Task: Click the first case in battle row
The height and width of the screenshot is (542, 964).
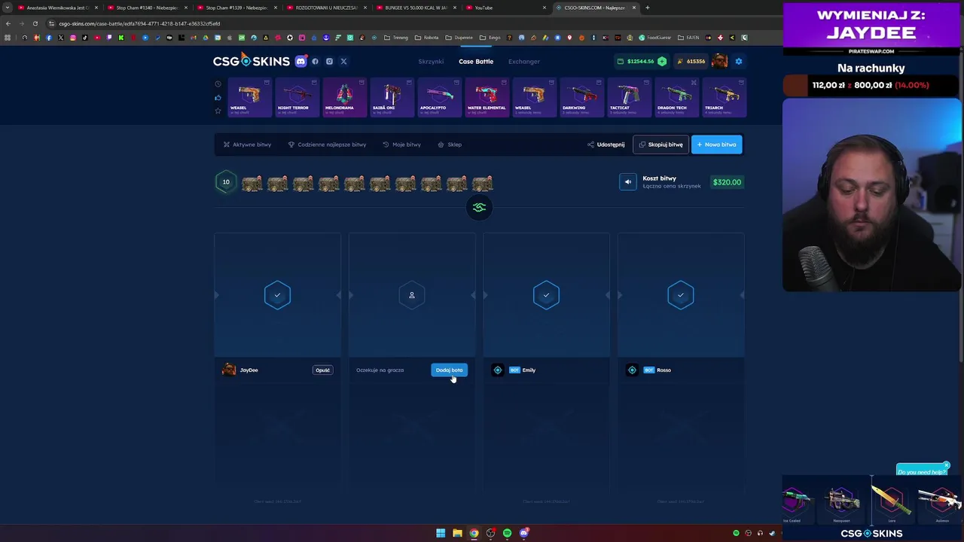Action: 252,183
